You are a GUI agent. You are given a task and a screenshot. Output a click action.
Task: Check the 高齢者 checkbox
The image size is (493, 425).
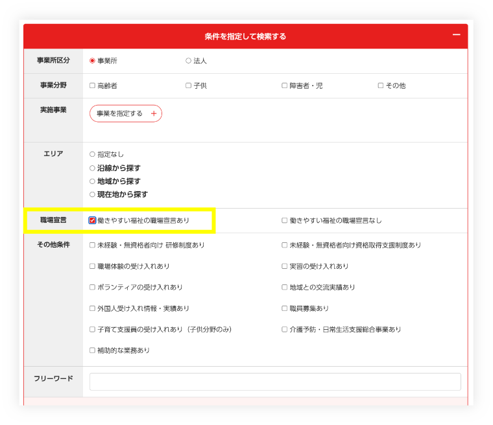point(92,86)
